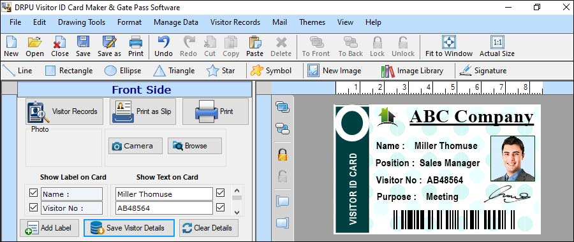This screenshot has width=574, height=242.
Task: Browse for a photo file
Action: (195, 146)
